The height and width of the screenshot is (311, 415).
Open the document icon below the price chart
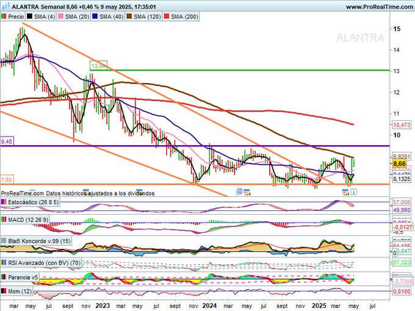tap(239, 191)
